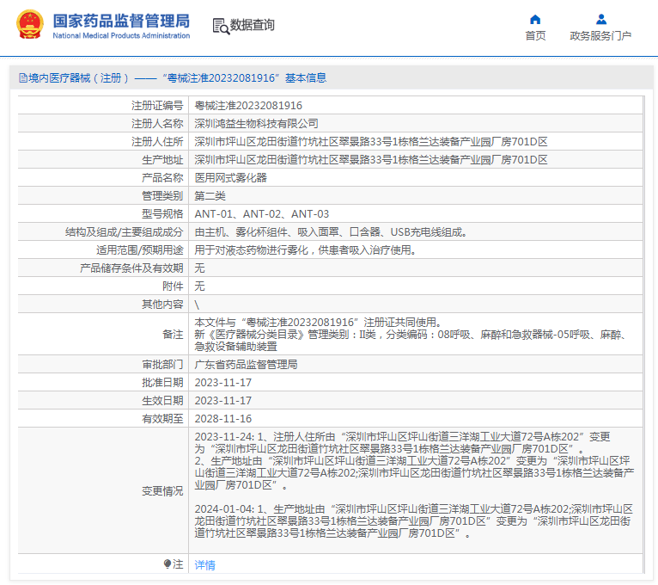Screen dimensions: 658x585
Task: Select models ANT-01、ANT-02、ANT-03
Action: 262,214
